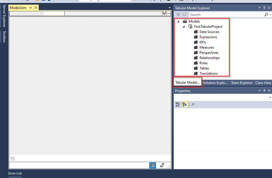The image size is (272, 178).
Task: Open the Error List panel
Action: (x=15, y=173)
